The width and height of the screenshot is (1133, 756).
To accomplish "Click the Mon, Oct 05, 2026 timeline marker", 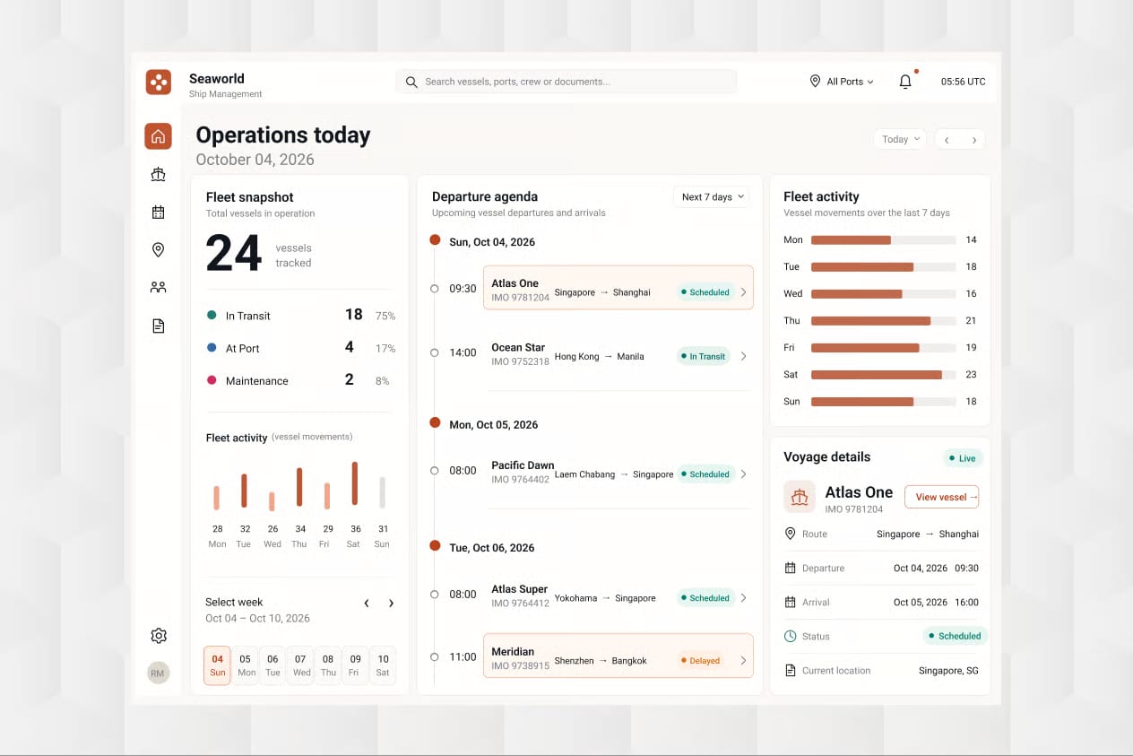I will pyautogui.click(x=435, y=423).
